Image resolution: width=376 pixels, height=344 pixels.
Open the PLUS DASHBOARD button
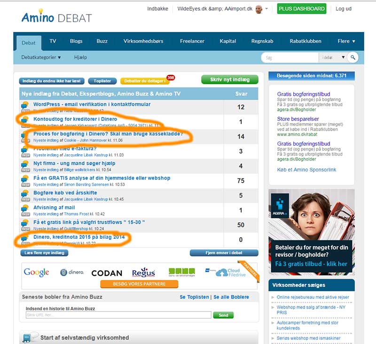coord(301,9)
